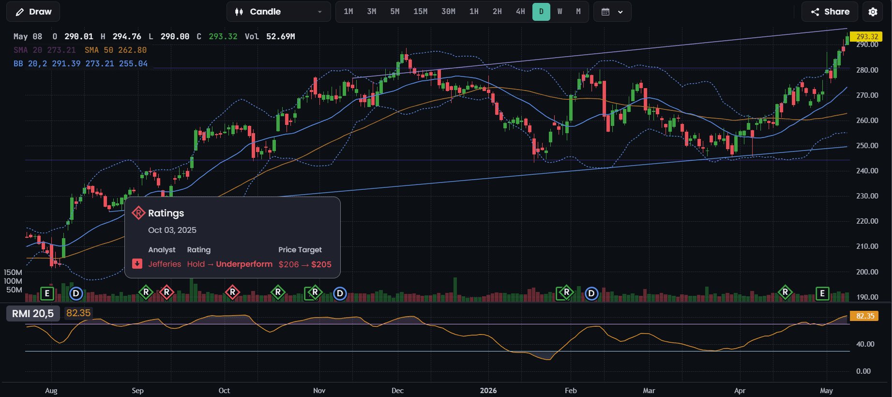Switch to the 30M timeframe
The width and height of the screenshot is (892, 397).
point(448,12)
